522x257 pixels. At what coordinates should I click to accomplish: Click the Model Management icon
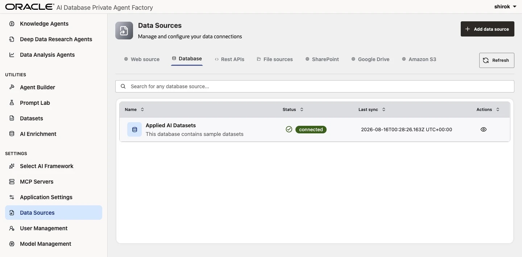pyautogui.click(x=12, y=244)
